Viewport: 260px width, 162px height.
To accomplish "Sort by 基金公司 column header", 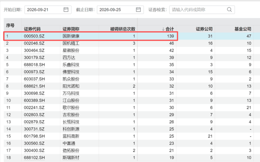I will 243,29.
